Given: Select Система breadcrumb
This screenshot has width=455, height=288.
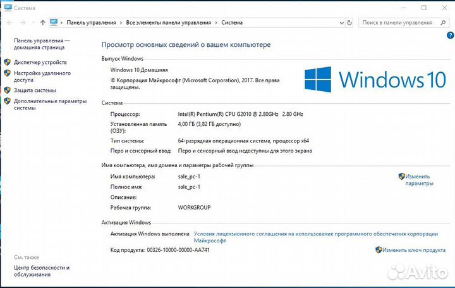Looking at the screenshot, I should point(232,23).
